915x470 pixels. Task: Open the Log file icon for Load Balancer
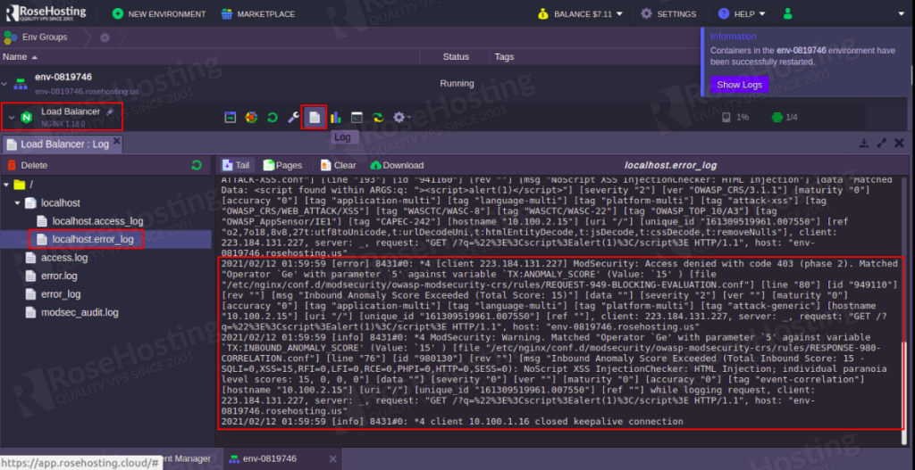[314, 118]
